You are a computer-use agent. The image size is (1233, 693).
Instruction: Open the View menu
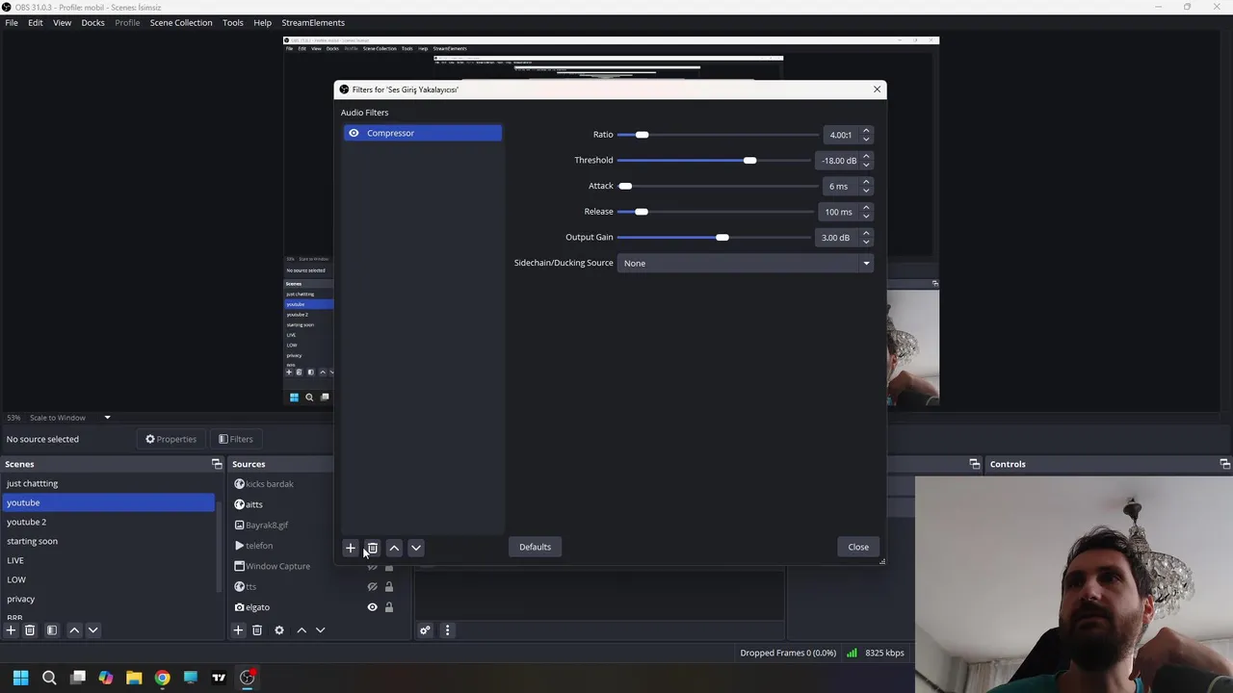point(62,22)
